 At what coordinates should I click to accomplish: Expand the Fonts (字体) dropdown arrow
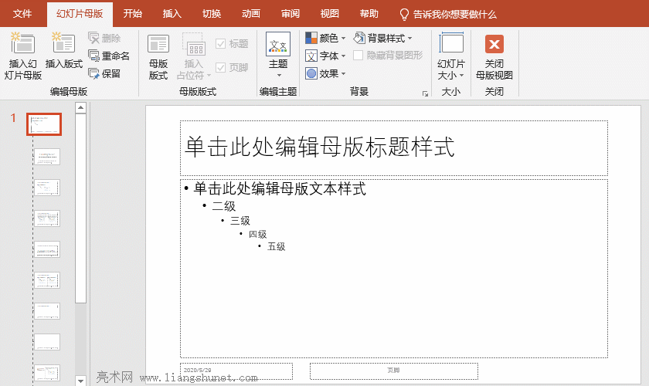point(344,56)
